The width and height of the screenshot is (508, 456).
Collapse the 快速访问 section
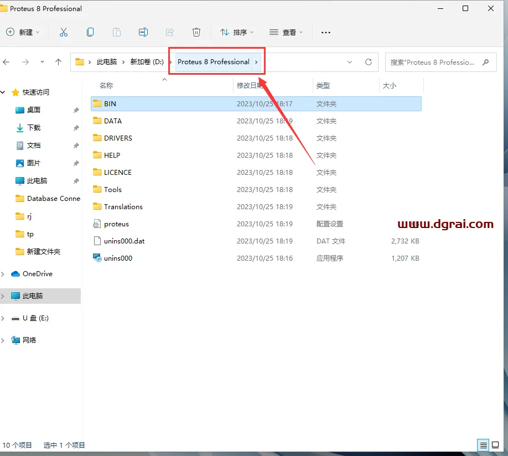click(x=3, y=92)
